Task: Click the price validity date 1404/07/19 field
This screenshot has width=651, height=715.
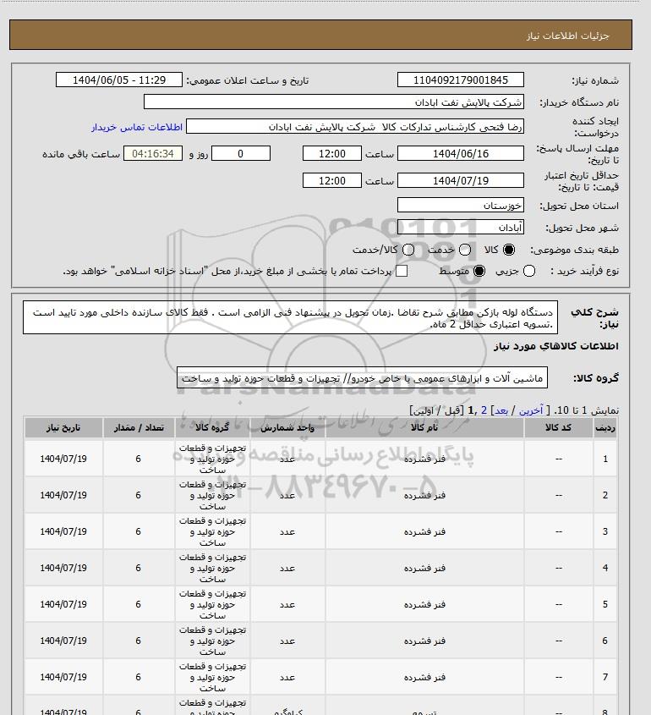Action: click(461, 180)
